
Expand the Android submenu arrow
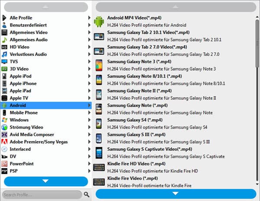[x=89, y=105]
